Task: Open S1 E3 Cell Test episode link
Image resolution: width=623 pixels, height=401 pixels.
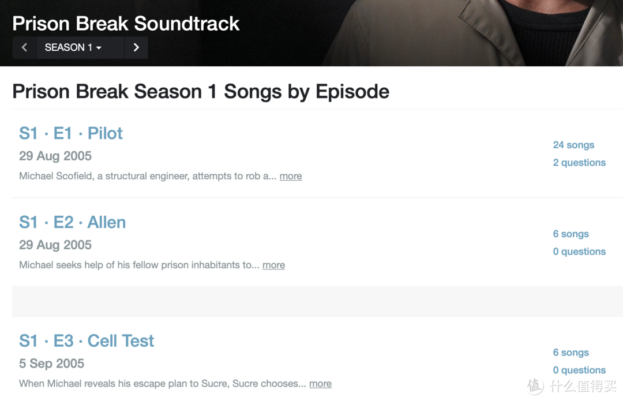Action: click(x=87, y=341)
